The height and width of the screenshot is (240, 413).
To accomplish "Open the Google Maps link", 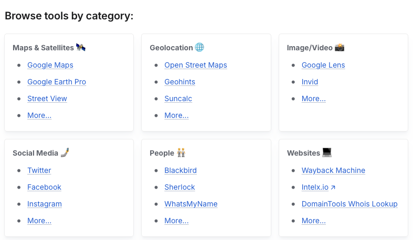I will 50,65.
